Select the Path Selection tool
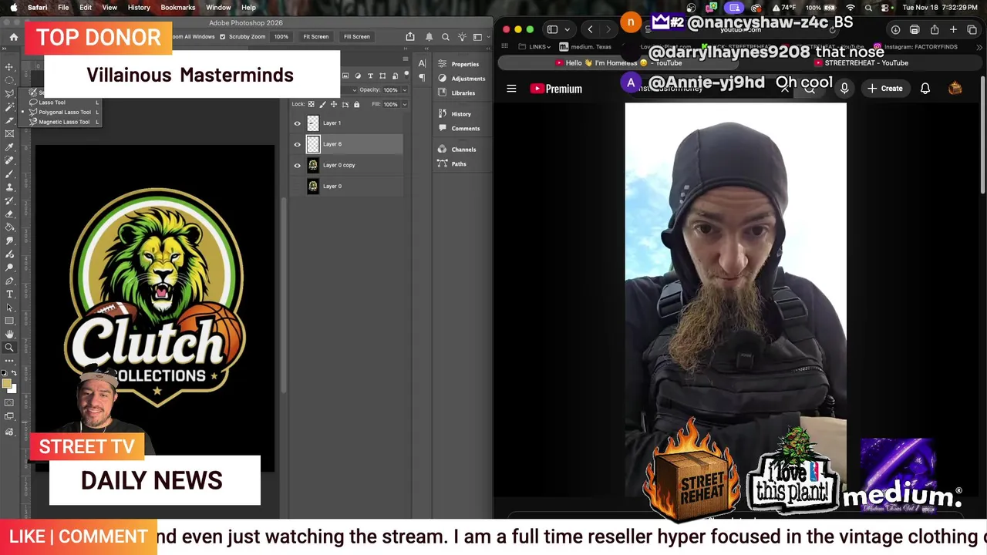Viewport: 987px width, 555px height. [9, 308]
